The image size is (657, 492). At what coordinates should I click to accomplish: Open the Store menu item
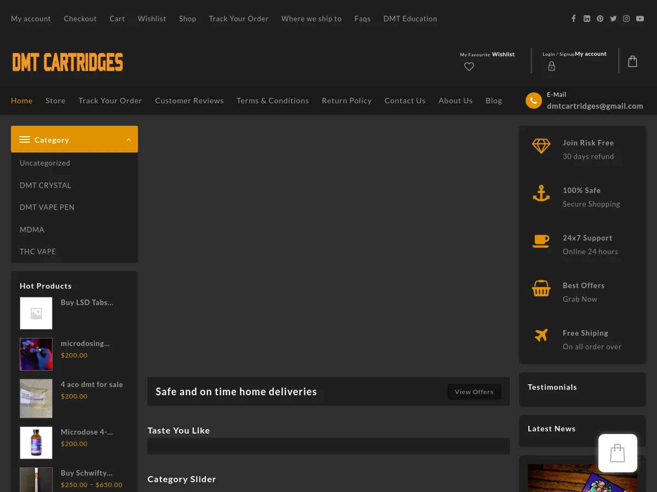click(x=55, y=101)
